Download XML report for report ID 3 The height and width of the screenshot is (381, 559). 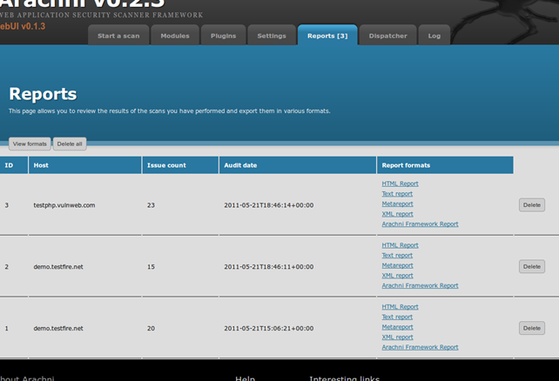(397, 214)
